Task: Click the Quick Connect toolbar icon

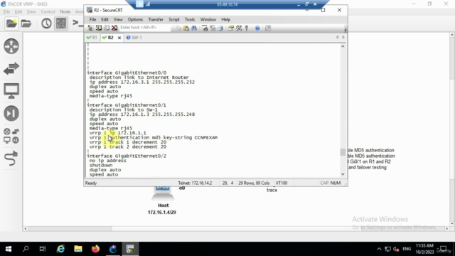Action: pyautogui.click(x=99, y=28)
